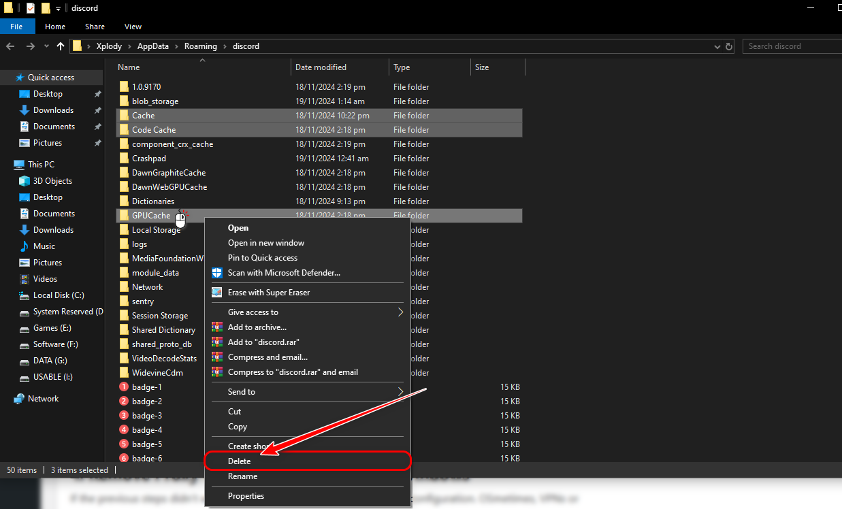This screenshot has height=509, width=842.
Task: Open the File ribbon tab
Action: pos(16,27)
